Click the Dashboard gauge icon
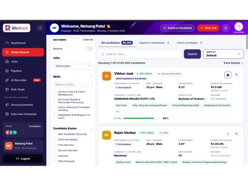This screenshot has height=186, width=248. [x=7, y=43]
